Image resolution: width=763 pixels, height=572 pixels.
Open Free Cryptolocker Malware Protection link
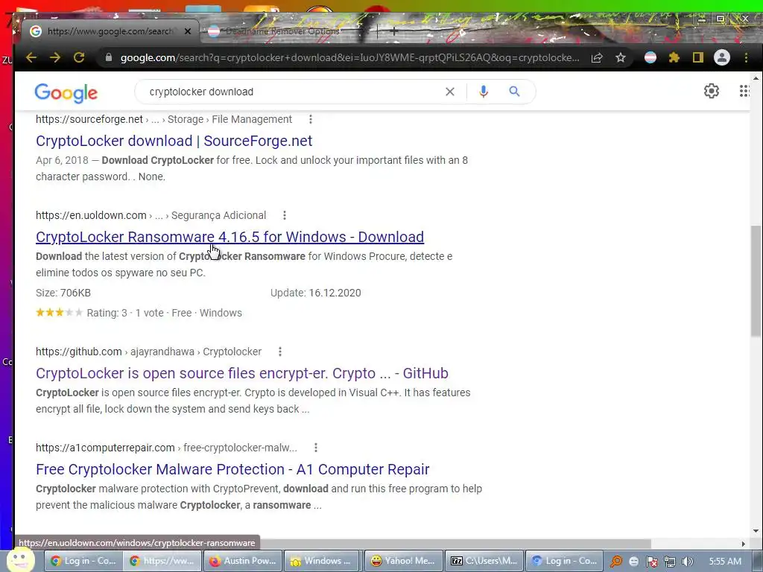coord(232,469)
